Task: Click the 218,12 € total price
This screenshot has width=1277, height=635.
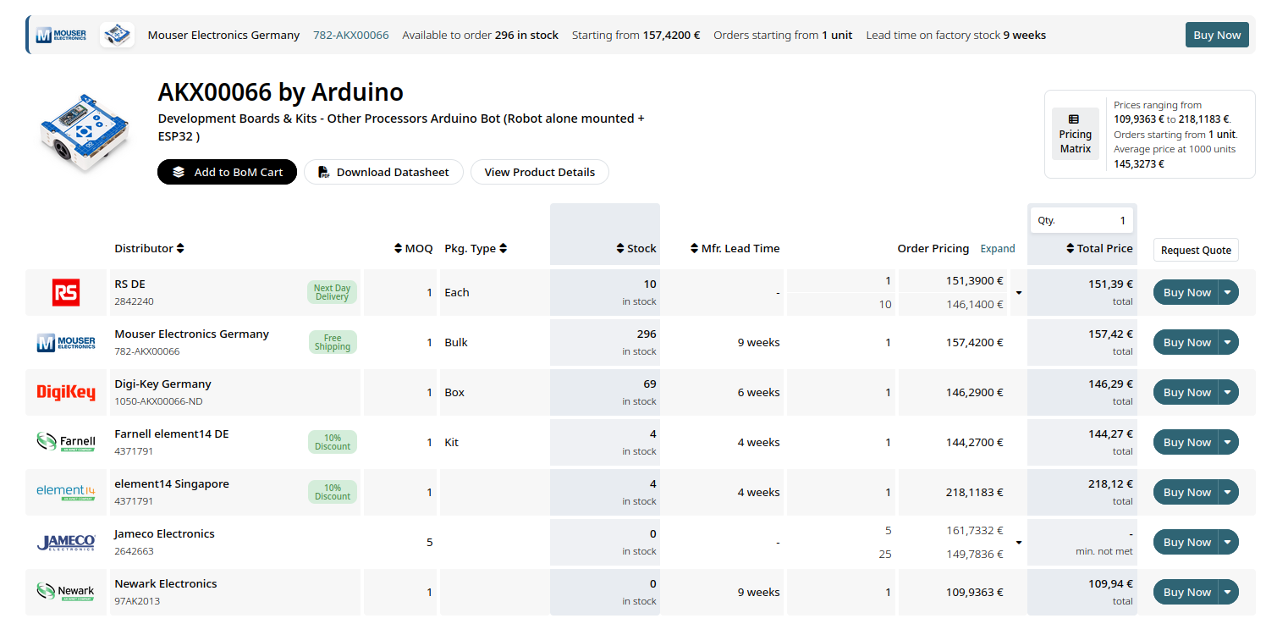Action: pyautogui.click(x=1110, y=484)
